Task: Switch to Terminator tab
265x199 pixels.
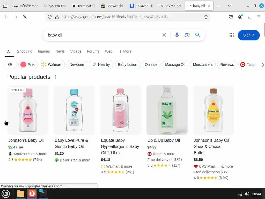Action: [84, 6]
